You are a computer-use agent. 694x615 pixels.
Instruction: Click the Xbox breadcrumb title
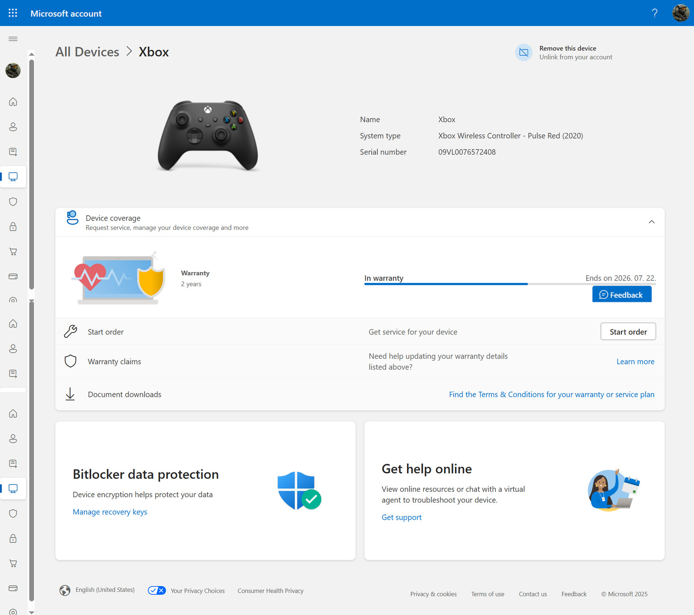point(154,52)
